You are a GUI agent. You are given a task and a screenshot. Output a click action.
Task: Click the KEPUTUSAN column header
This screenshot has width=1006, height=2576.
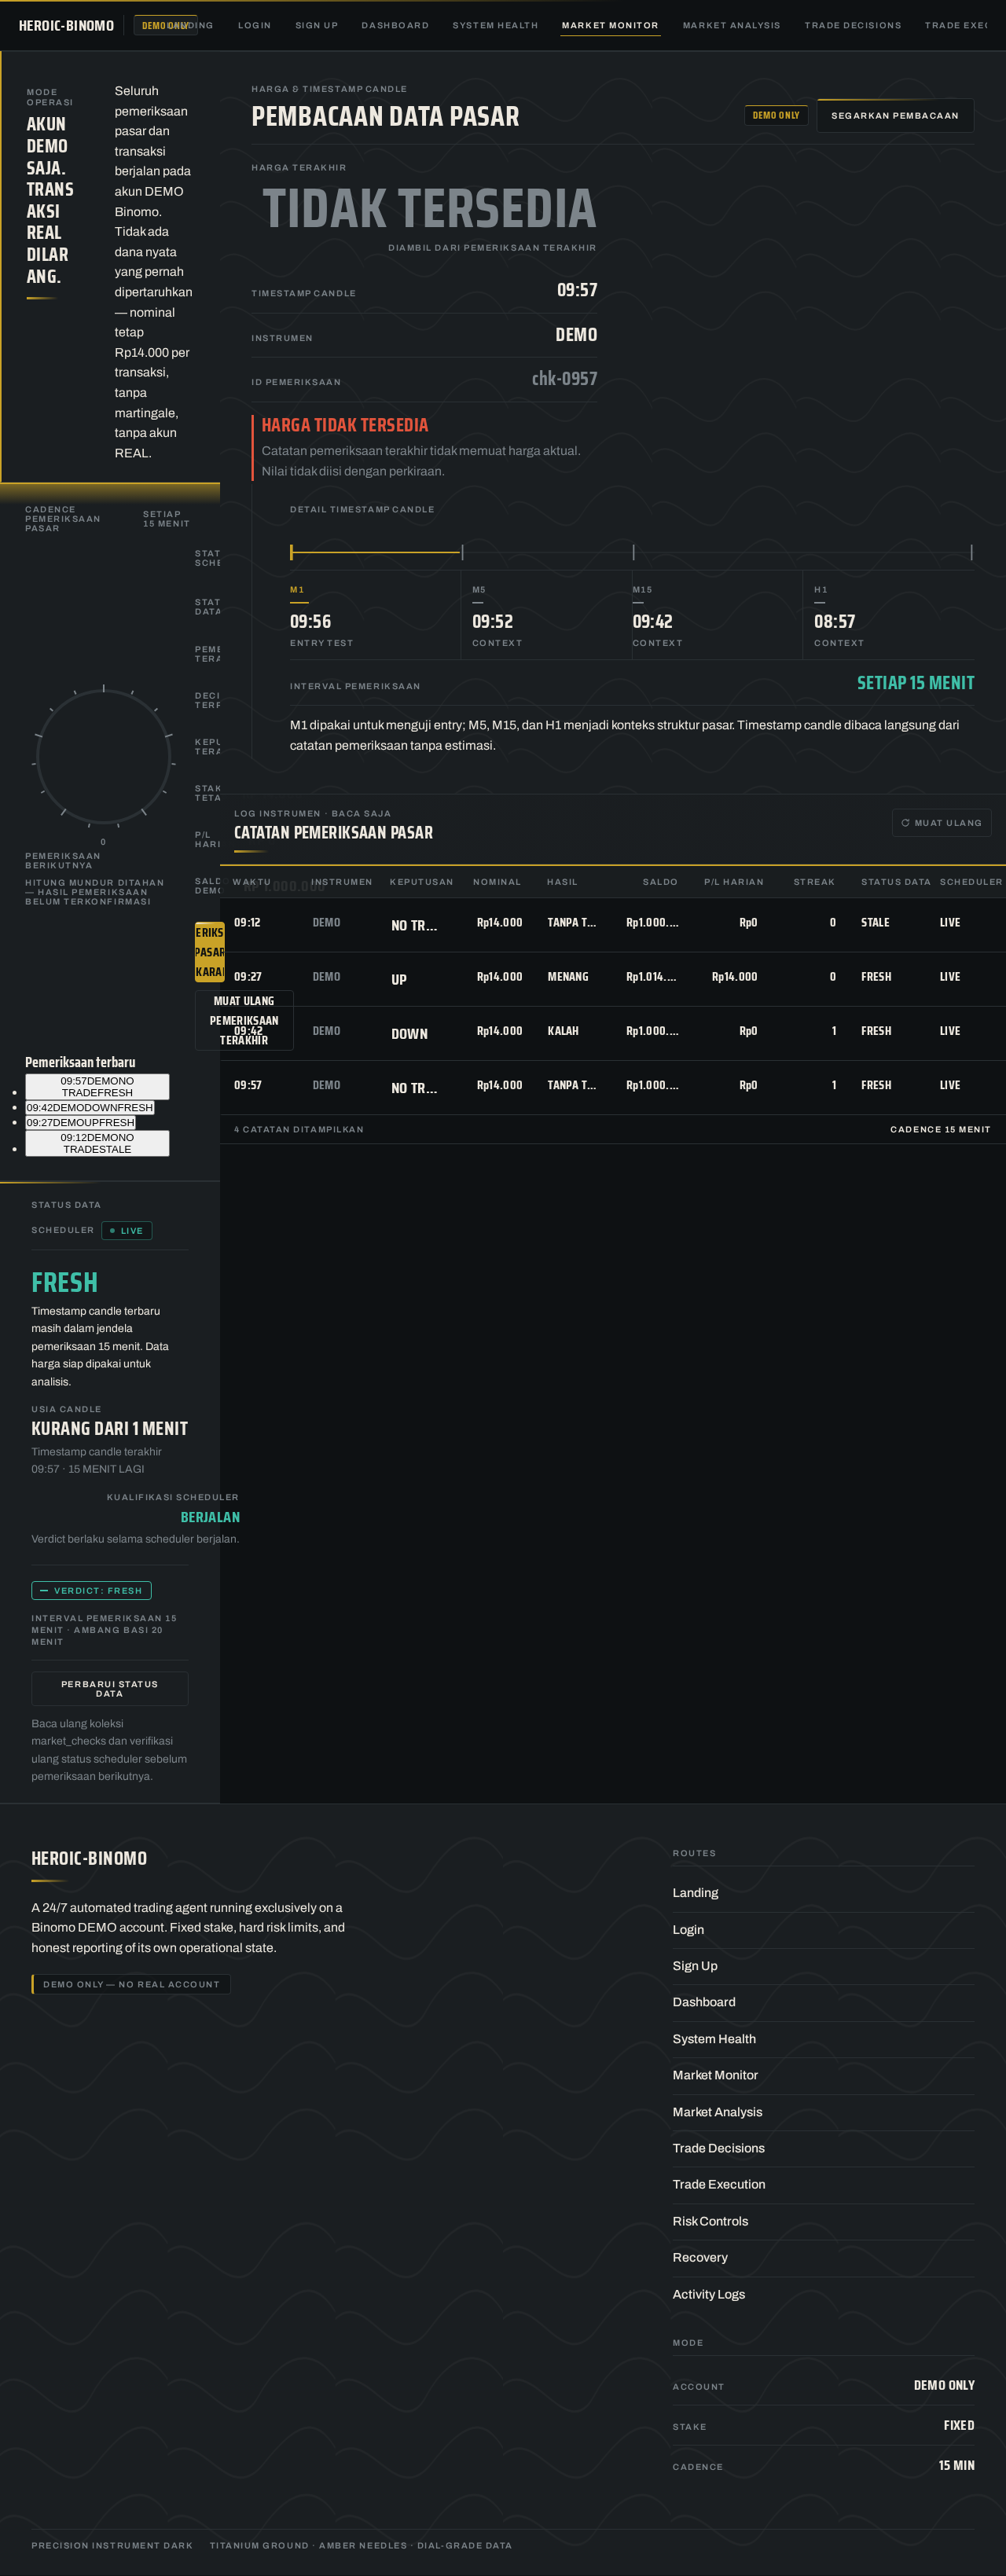(x=421, y=882)
